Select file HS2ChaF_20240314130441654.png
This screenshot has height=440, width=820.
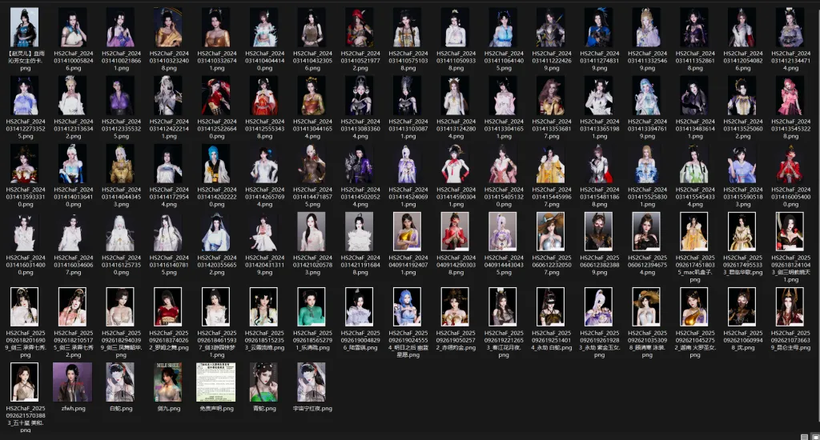[x=312, y=96]
